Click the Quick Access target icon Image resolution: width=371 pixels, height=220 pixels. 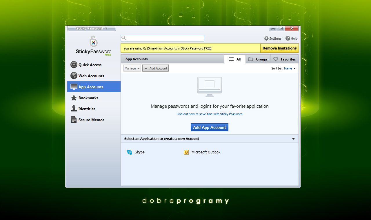74,65
